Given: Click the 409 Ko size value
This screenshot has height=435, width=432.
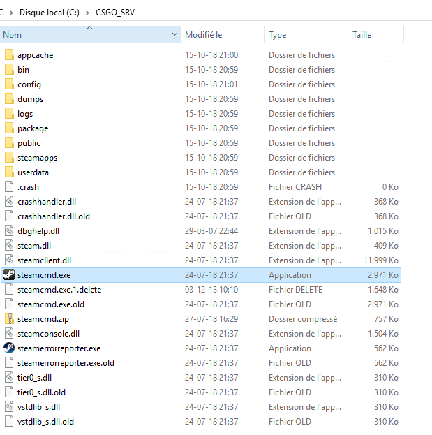Looking at the screenshot, I should (386, 246).
